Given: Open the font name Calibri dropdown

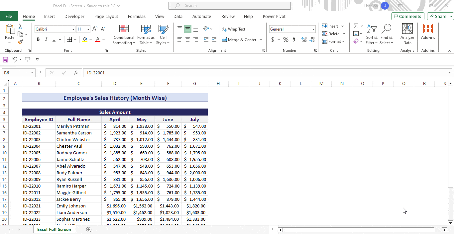Looking at the screenshot, I should [73, 30].
